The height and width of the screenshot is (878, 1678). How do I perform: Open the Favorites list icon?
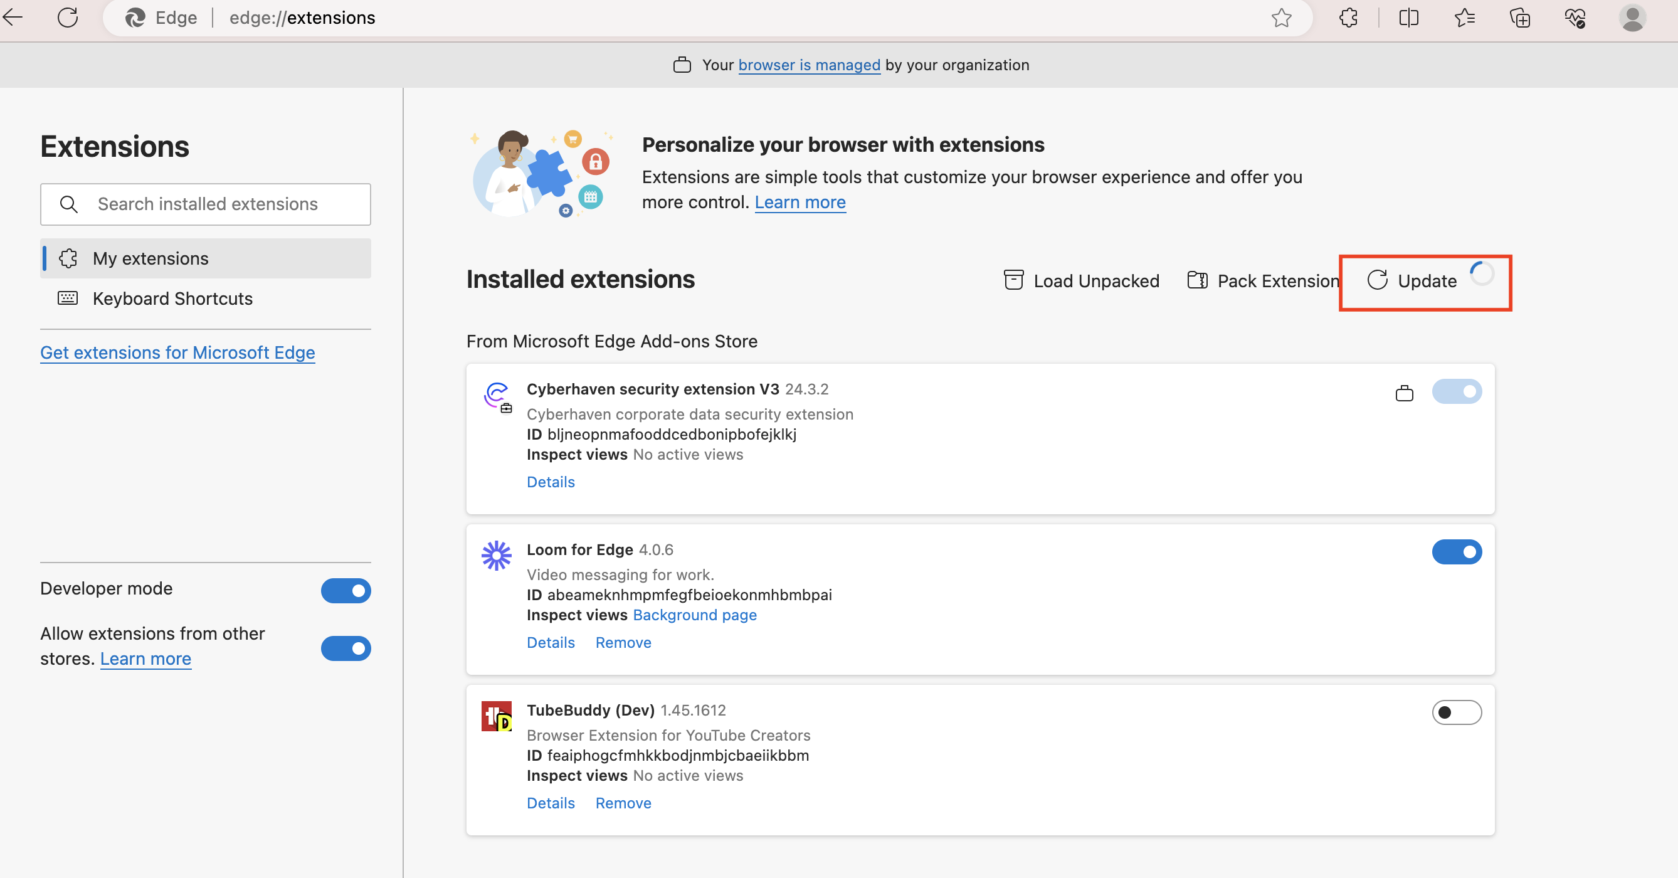tap(1464, 18)
